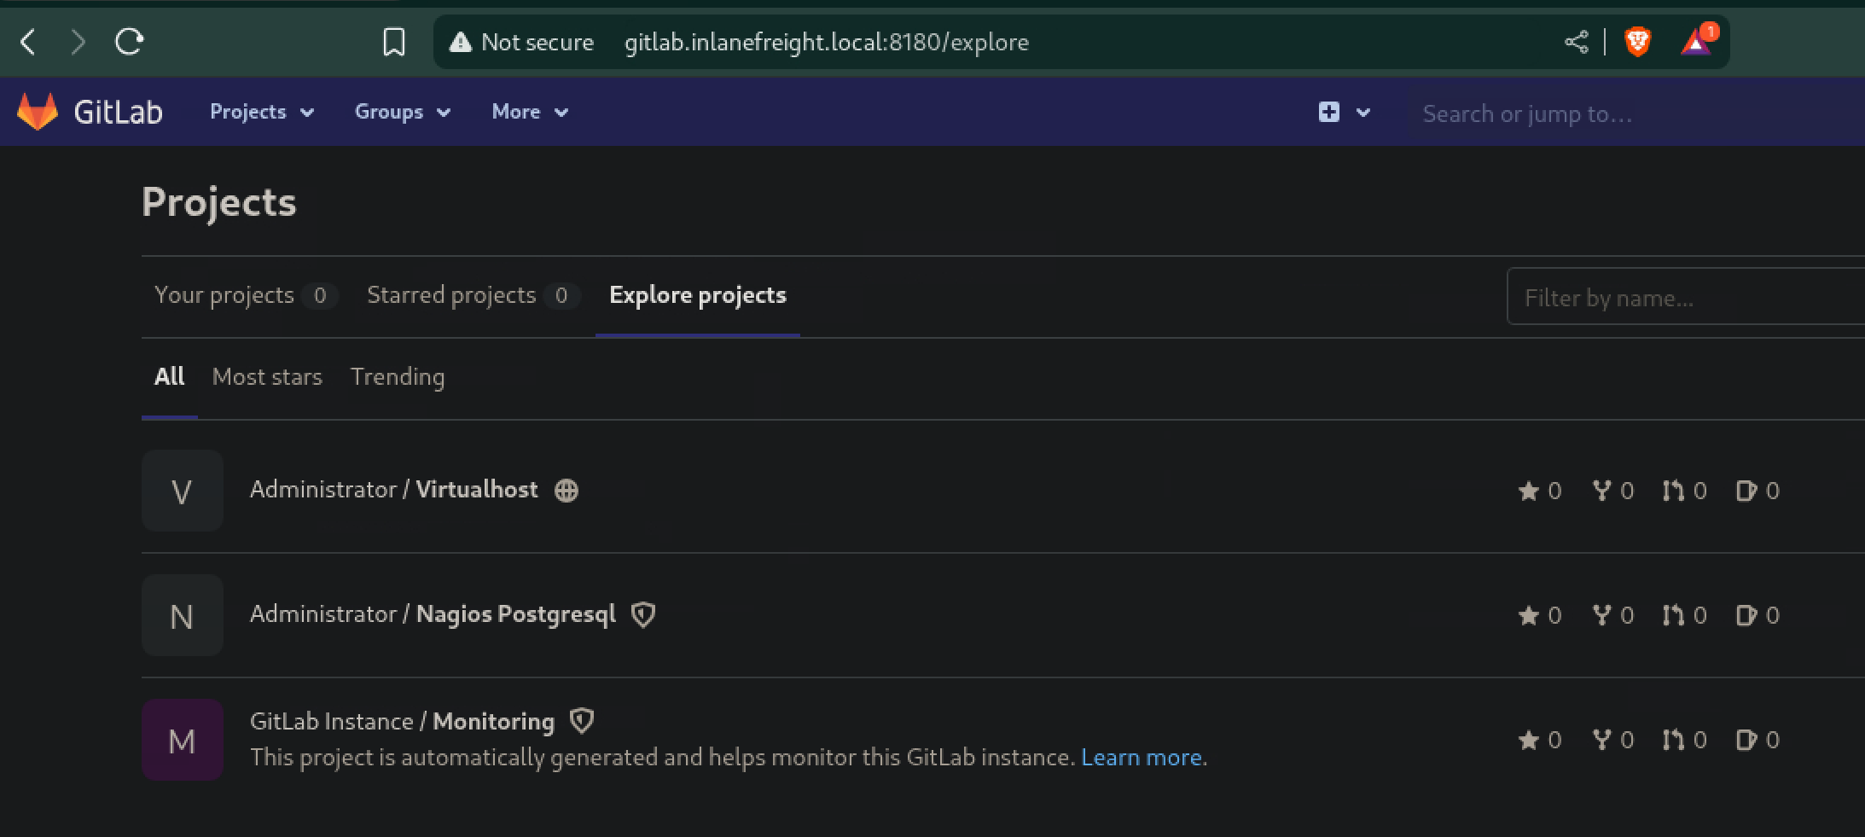Select the All sub-tab

(x=169, y=376)
